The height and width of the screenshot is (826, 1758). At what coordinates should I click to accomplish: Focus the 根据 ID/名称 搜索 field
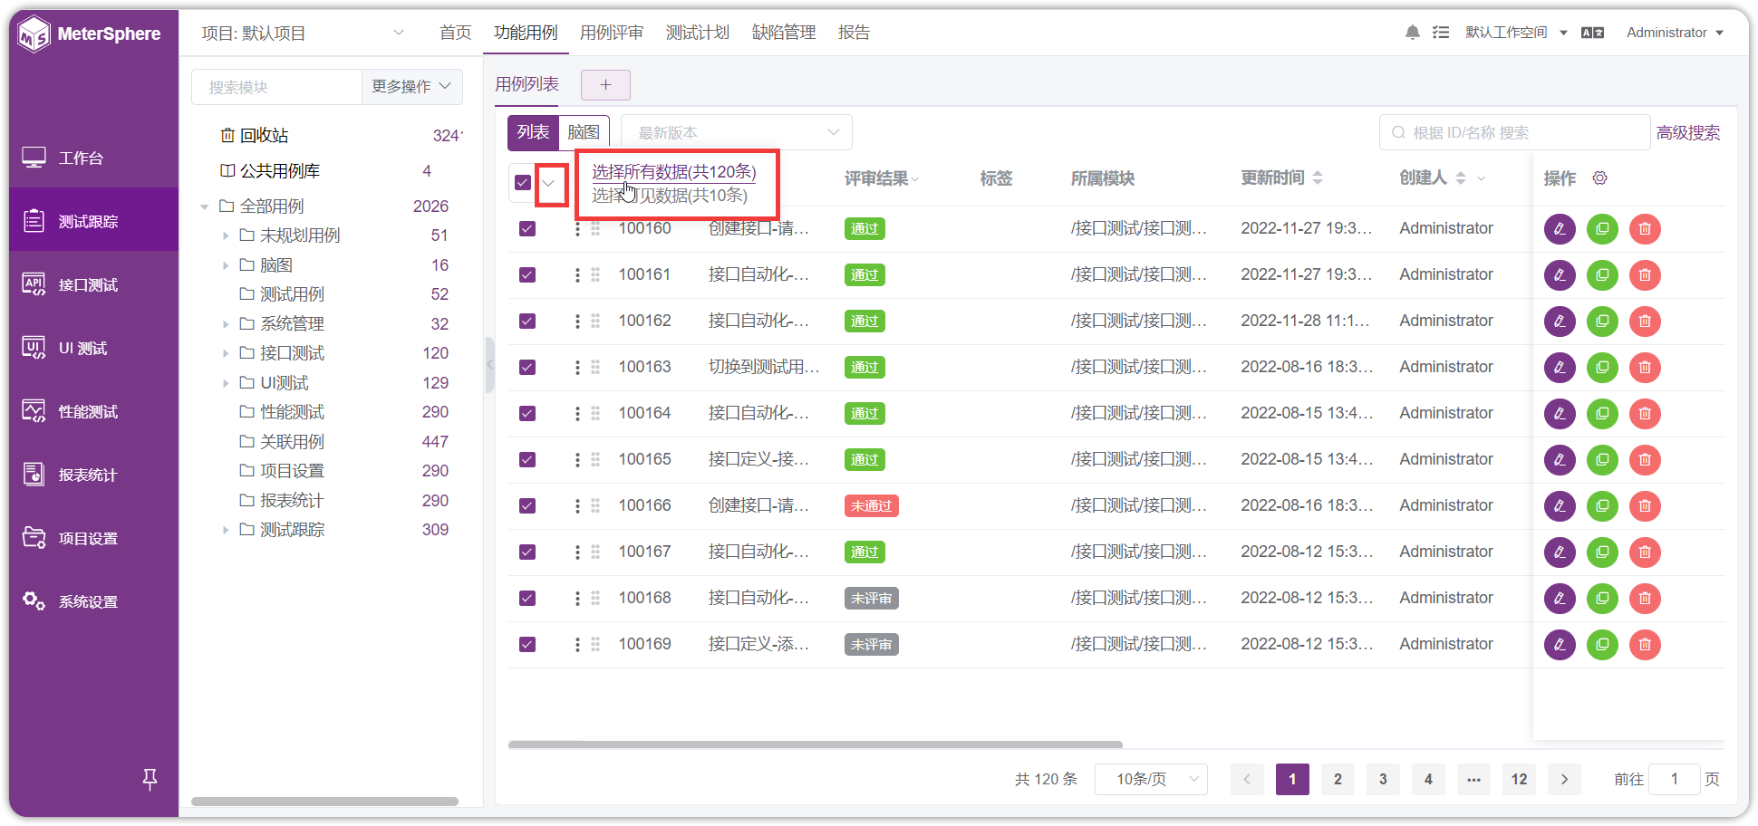point(1514,133)
